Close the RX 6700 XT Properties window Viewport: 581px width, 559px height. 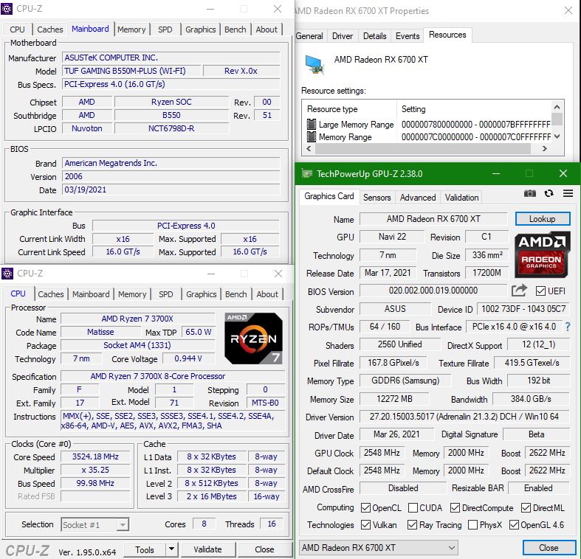click(568, 11)
